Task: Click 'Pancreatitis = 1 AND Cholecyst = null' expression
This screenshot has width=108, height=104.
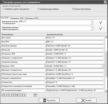Action: pos(75,86)
